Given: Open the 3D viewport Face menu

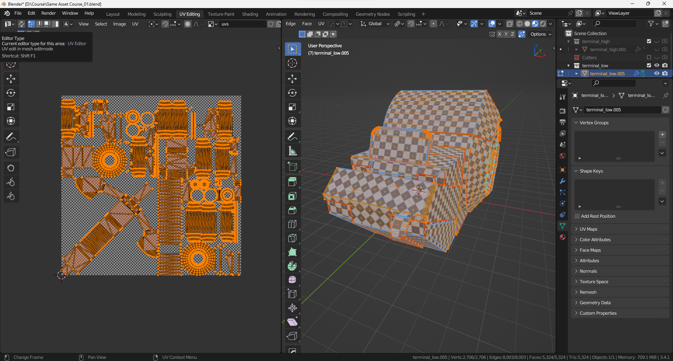Looking at the screenshot, I should pyautogui.click(x=307, y=24).
